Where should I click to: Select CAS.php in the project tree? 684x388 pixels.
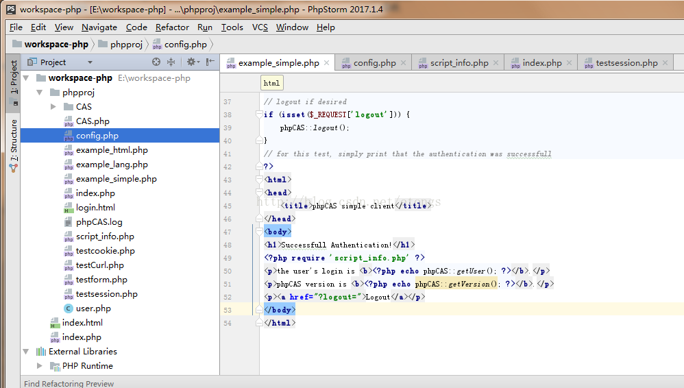[x=93, y=121]
